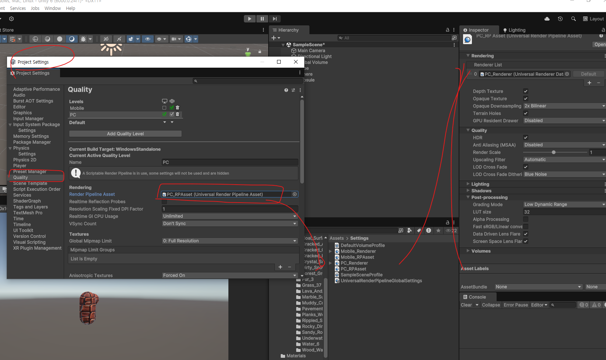Select shaded draw mode solid circle icon
Viewport: 606px width, 360px height.
click(x=60, y=39)
